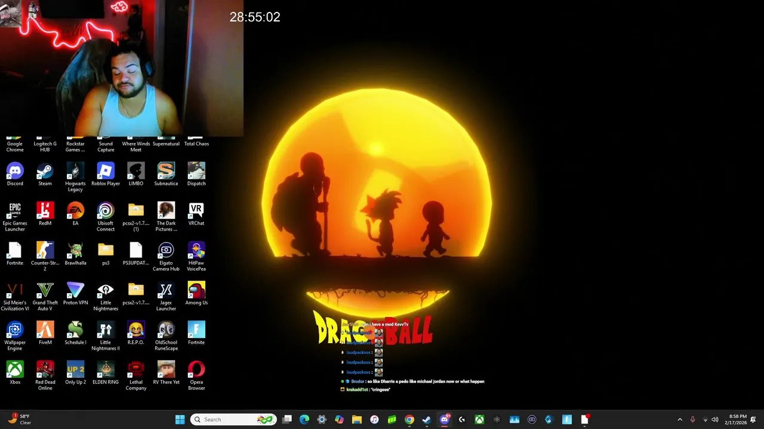Open R.E.P.O. game shortcut

pos(135,334)
